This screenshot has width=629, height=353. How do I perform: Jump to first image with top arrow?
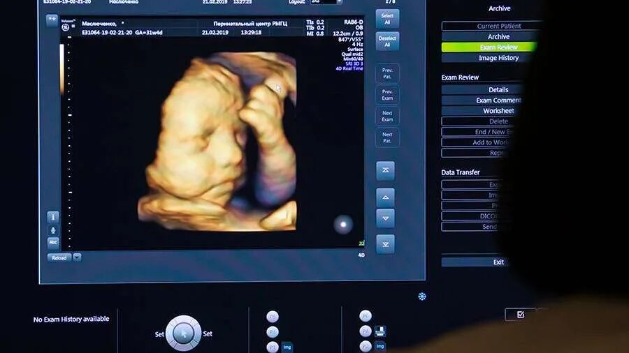tap(386, 170)
